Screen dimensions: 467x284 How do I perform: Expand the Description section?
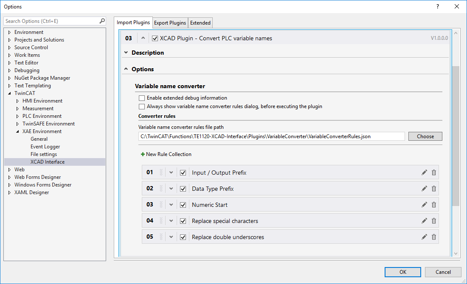click(x=126, y=52)
